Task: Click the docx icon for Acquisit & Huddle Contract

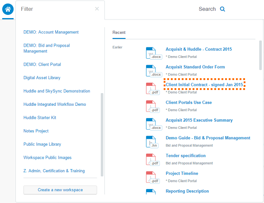Action: [154, 53]
